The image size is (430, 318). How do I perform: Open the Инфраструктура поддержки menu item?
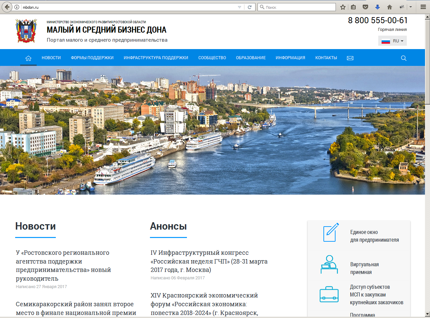[x=156, y=58]
